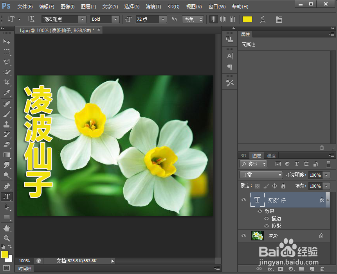Image resolution: width=337 pixels, height=274 pixels.
Task: Select the History Brush tool
Action: click(x=7, y=134)
